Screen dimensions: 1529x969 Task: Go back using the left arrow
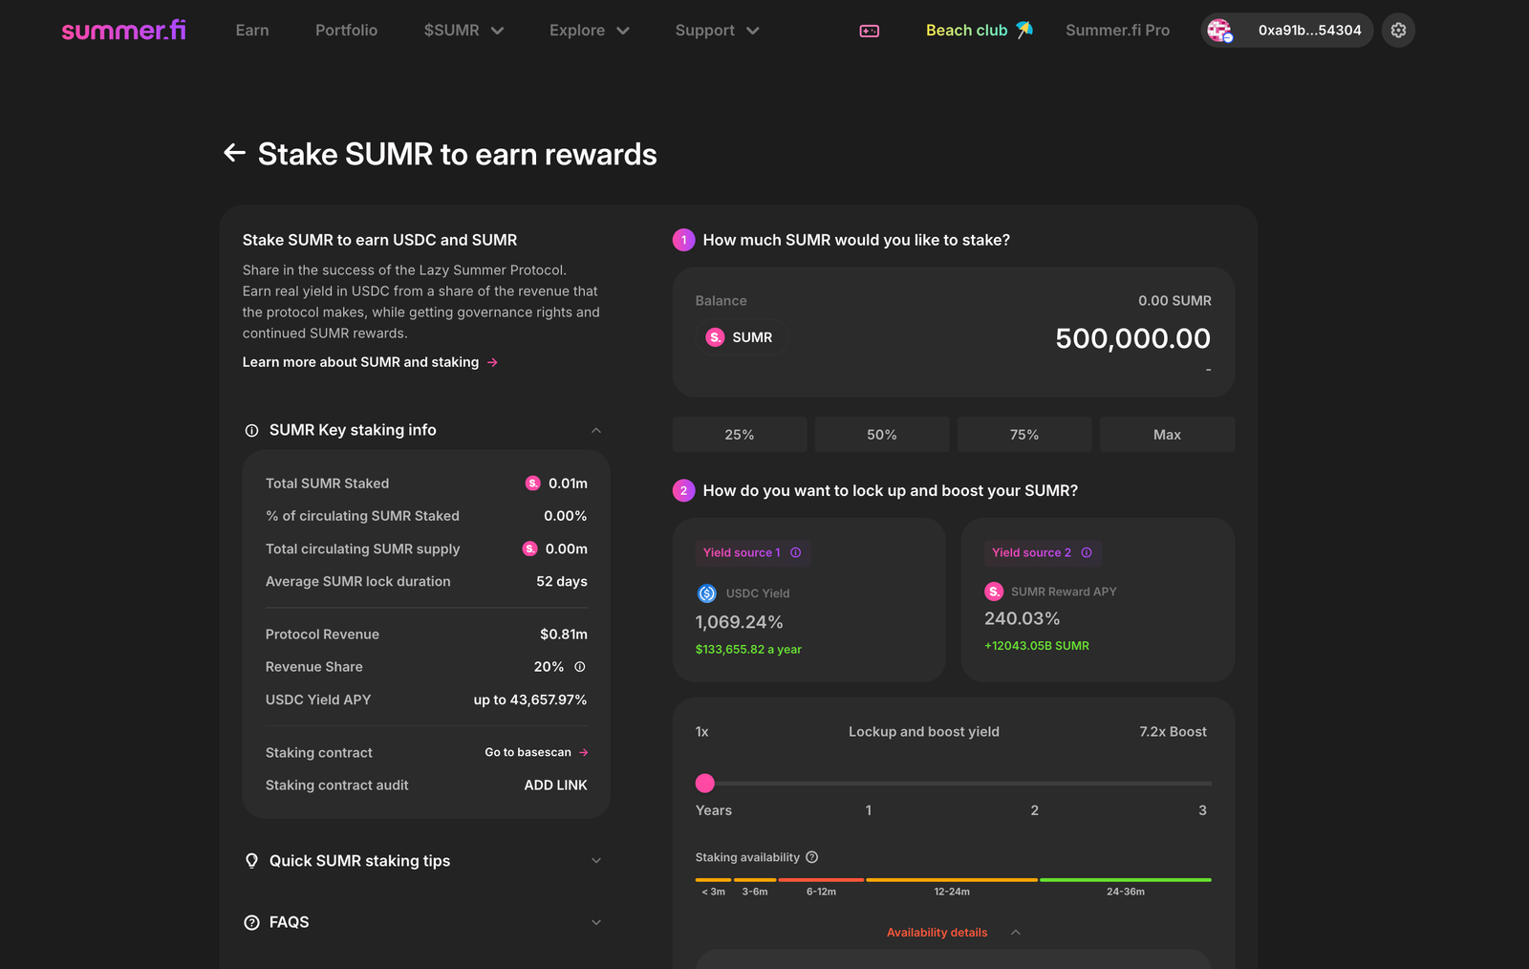pos(234,153)
